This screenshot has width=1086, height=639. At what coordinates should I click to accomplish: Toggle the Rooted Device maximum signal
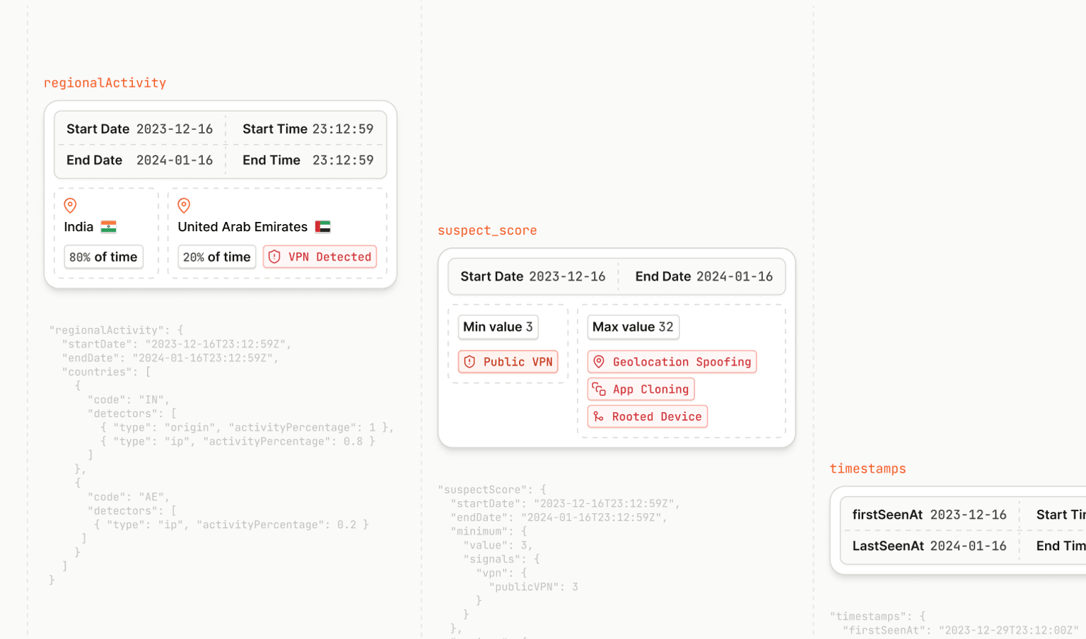click(647, 416)
